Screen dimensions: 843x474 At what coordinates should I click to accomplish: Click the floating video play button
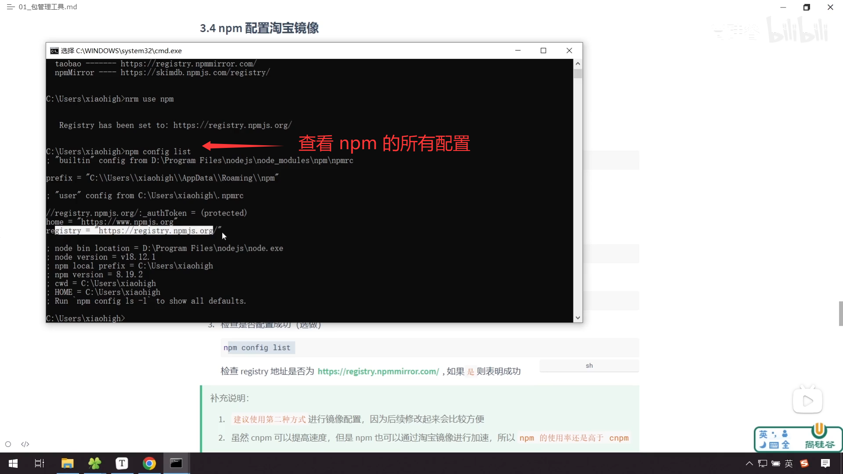point(807,401)
